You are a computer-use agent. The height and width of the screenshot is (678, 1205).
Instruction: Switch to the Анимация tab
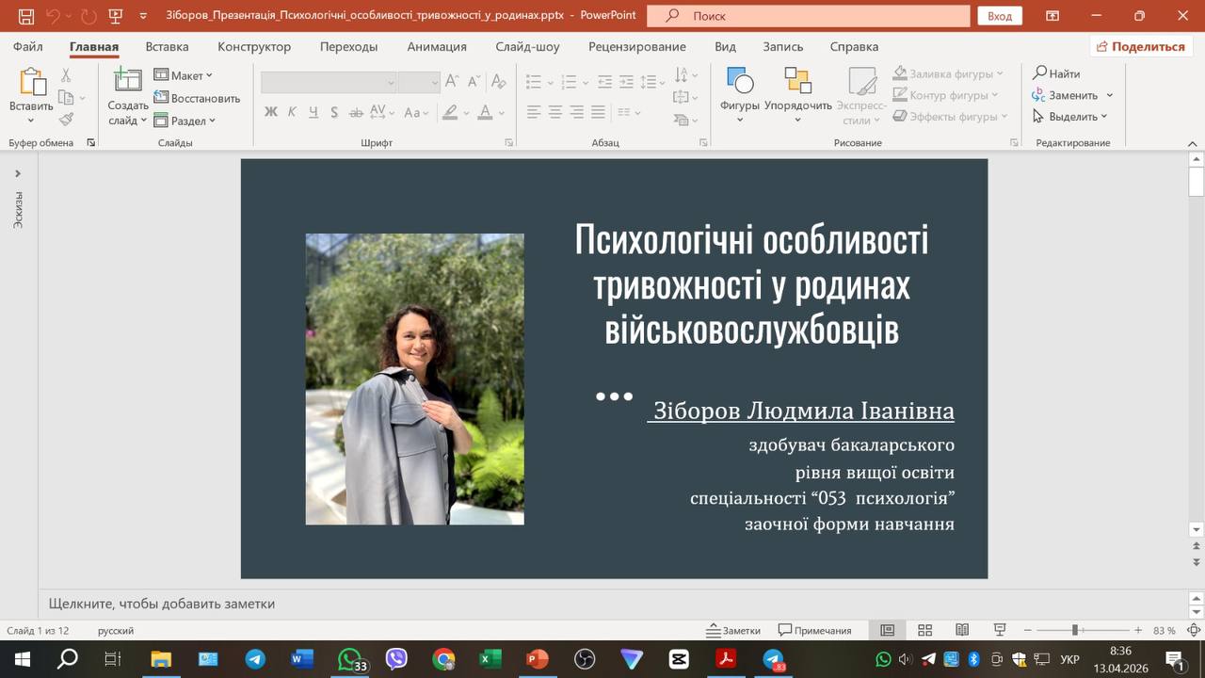pos(437,46)
